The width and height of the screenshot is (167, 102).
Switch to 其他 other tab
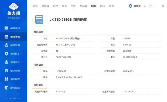pos(111,6)
